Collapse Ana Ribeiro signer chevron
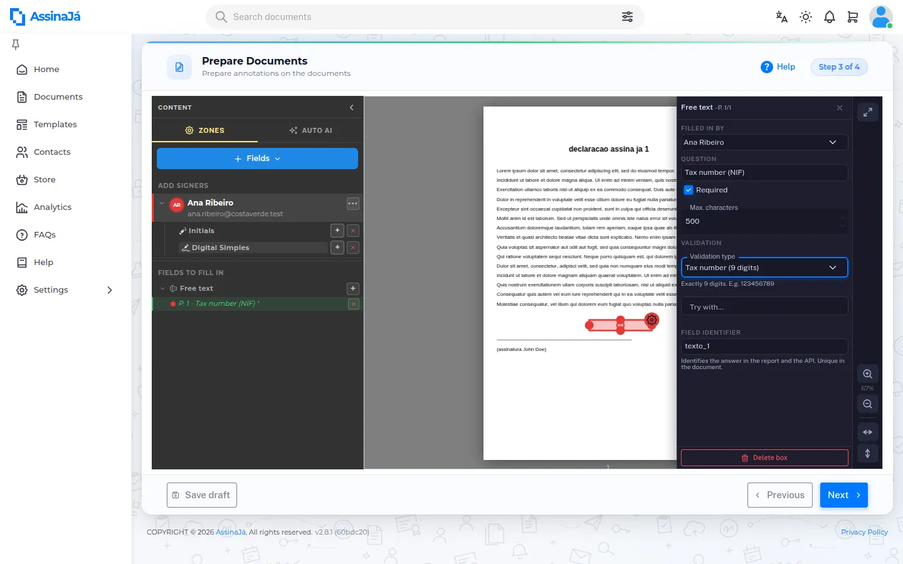Viewport: 903px width, 564px height. pyautogui.click(x=162, y=203)
